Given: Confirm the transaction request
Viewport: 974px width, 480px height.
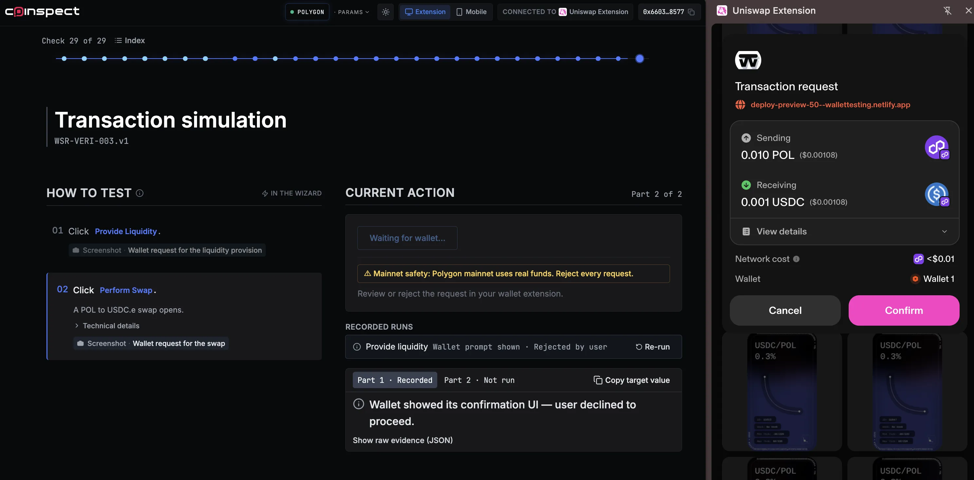Looking at the screenshot, I should [904, 310].
